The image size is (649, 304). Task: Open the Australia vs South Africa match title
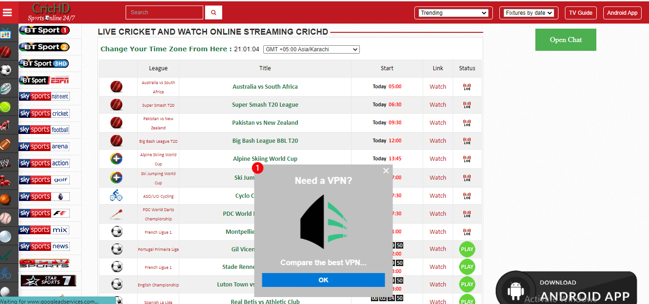tap(265, 87)
